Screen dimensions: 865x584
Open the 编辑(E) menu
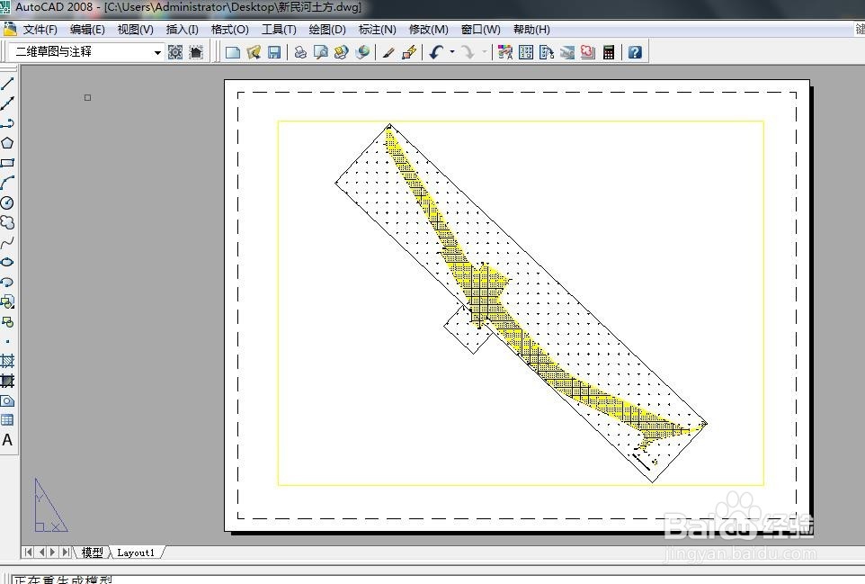click(87, 30)
